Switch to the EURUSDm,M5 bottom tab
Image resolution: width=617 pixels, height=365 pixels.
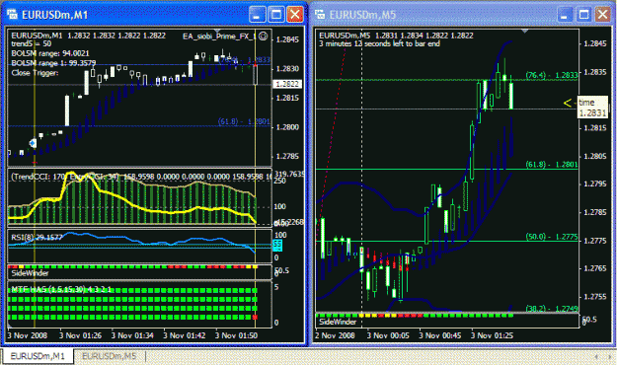[109, 356]
